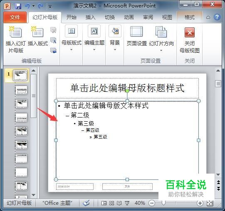The height and width of the screenshot is (211, 225).
Task: Switch to Reading view icon
Action: pos(119,203)
